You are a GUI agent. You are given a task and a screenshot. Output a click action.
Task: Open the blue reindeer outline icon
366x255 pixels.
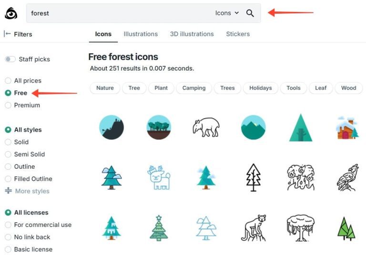coord(159,177)
